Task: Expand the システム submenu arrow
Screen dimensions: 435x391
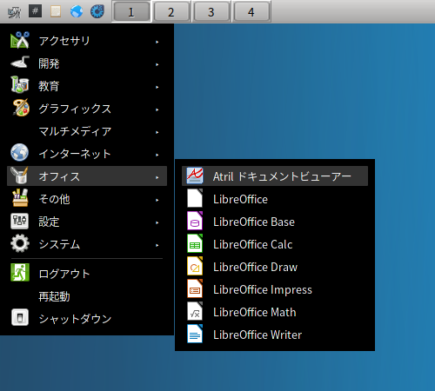Action: click(157, 245)
